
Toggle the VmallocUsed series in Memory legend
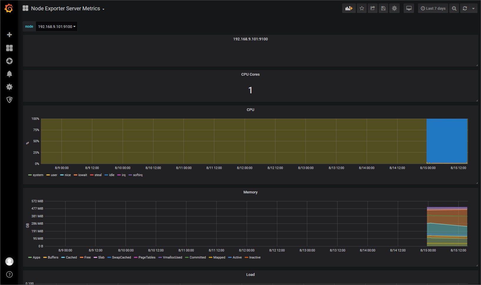pos(170,258)
